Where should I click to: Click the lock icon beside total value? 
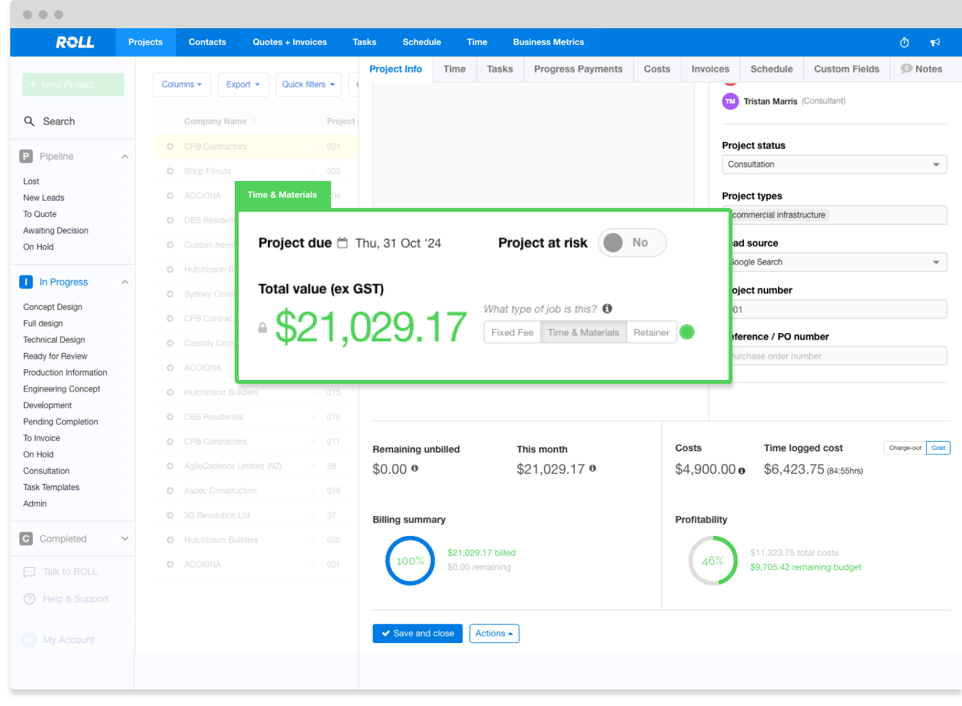[x=262, y=328]
